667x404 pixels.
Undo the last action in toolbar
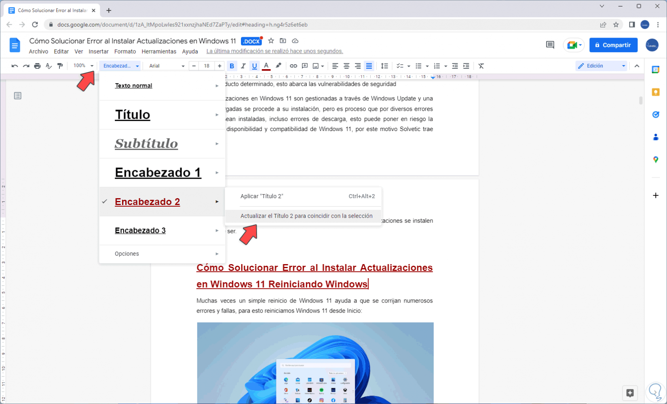pos(15,66)
